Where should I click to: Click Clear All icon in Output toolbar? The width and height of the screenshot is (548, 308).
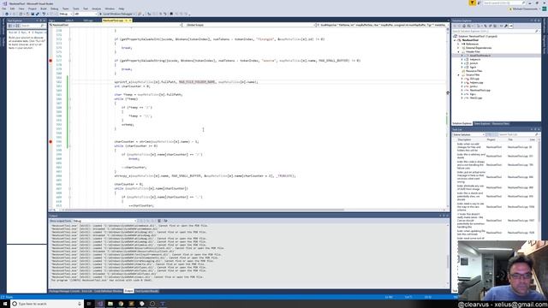point(159,221)
